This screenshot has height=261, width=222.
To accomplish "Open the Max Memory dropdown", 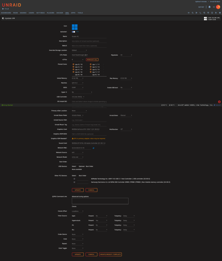I will click(126, 78).
